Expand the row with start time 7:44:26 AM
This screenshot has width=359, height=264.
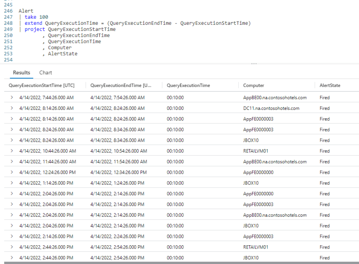click(12, 97)
